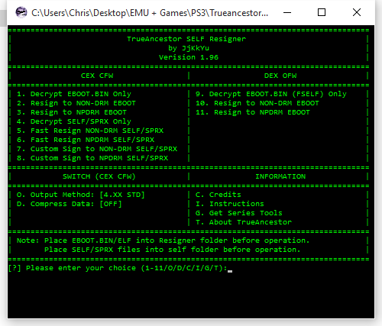
Task: Click 'D. Compress Data: [OFF]' line
Action: click(x=70, y=204)
